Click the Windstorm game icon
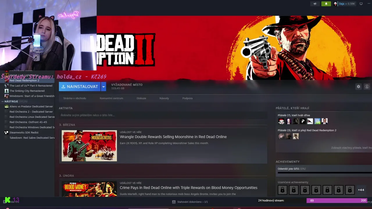The width and height of the screenshot is (372, 209). click(x=6, y=96)
